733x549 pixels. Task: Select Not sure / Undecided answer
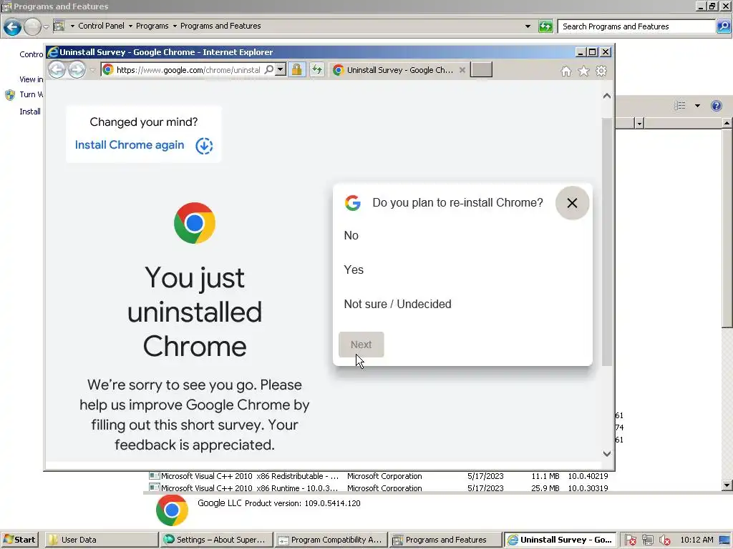[x=397, y=305]
